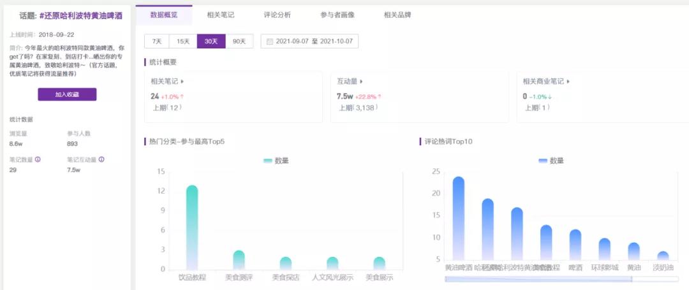Click the calendar icon in date field
689x290 pixels.
coord(270,41)
